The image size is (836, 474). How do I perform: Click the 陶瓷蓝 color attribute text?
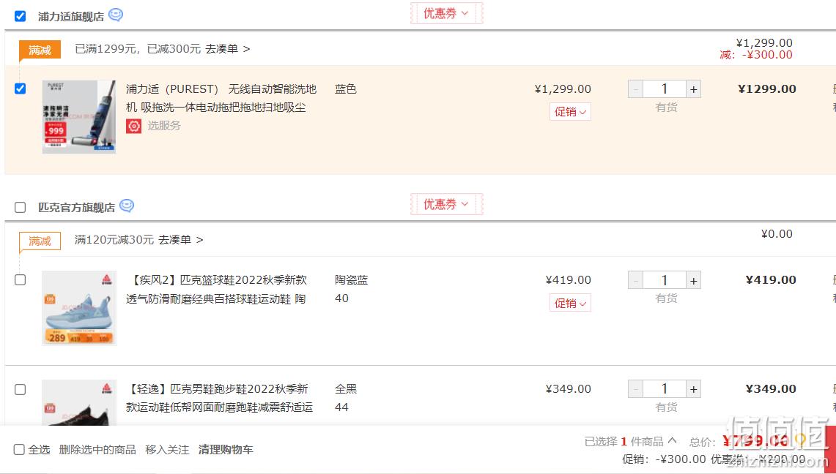point(352,280)
